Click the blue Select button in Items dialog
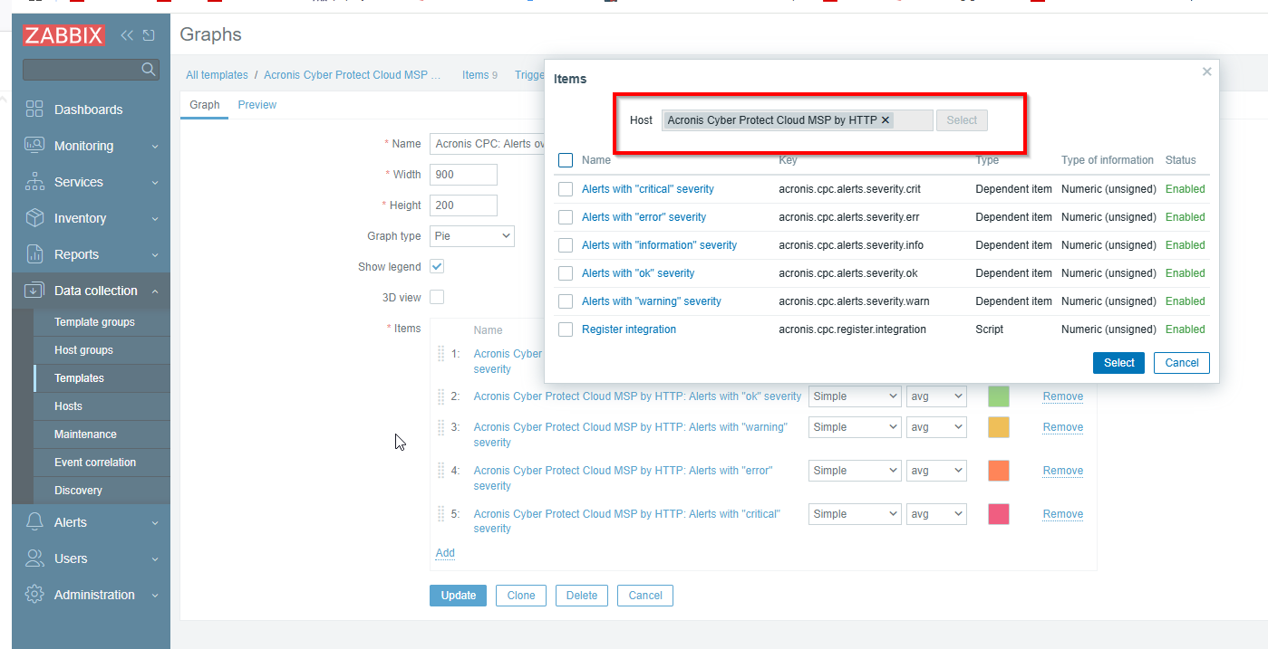This screenshot has width=1268, height=649. 1119,363
